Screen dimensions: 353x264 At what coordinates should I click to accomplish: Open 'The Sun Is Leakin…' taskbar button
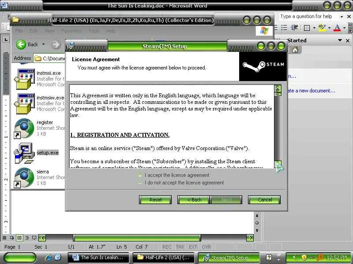98,257
